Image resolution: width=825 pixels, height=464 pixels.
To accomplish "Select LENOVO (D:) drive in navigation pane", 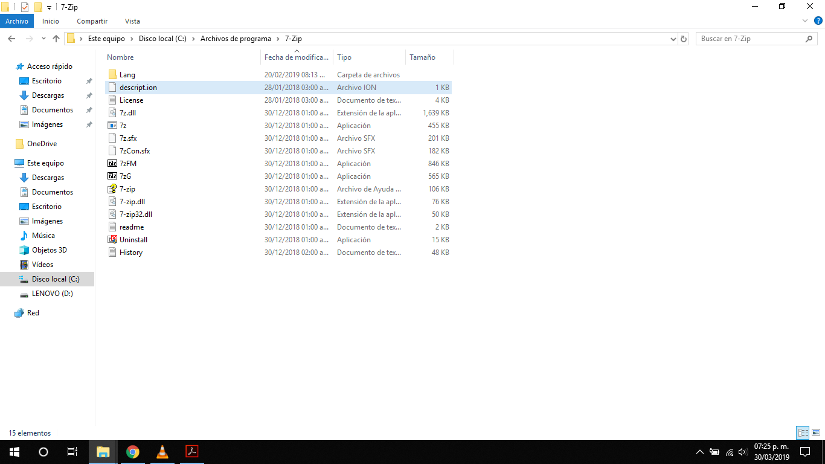I will point(53,294).
